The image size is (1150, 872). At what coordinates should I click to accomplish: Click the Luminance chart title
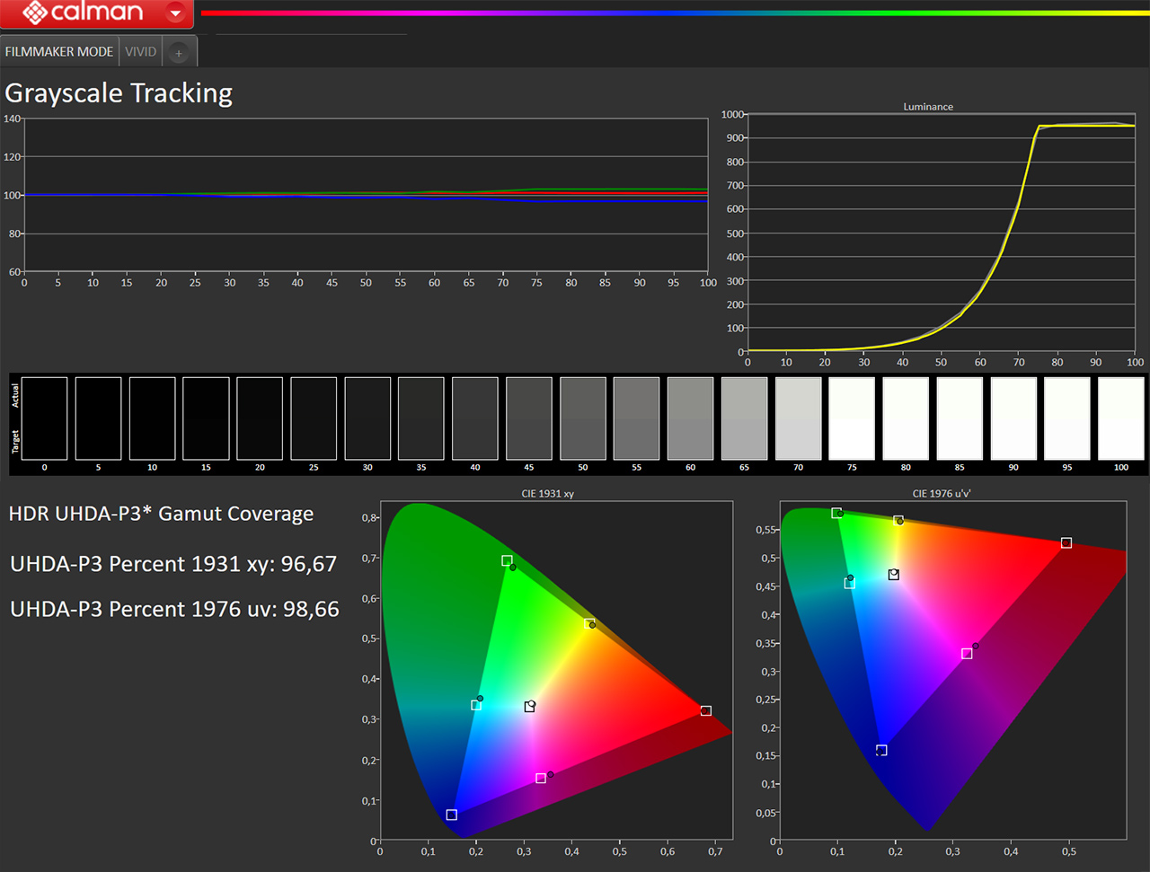tap(928, 106)
